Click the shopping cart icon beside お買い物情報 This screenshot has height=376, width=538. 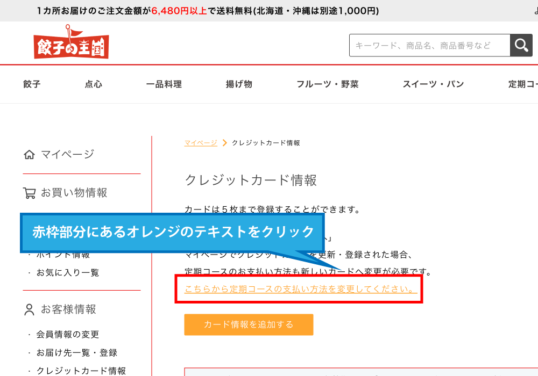29,193
